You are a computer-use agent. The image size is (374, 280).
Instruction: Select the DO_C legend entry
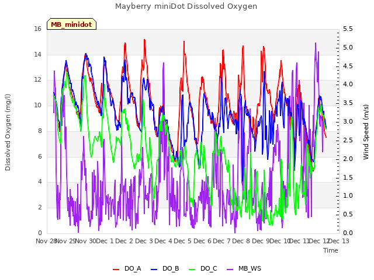[203, 269]
